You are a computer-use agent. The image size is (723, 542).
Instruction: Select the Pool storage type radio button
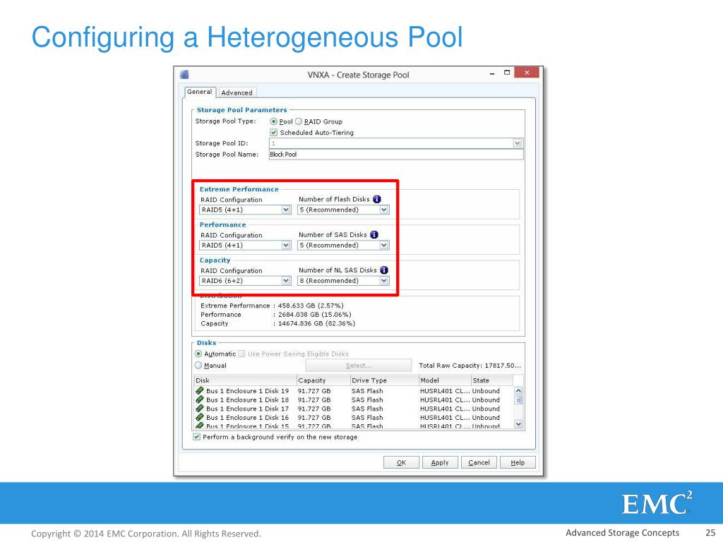tap(273, 121)
